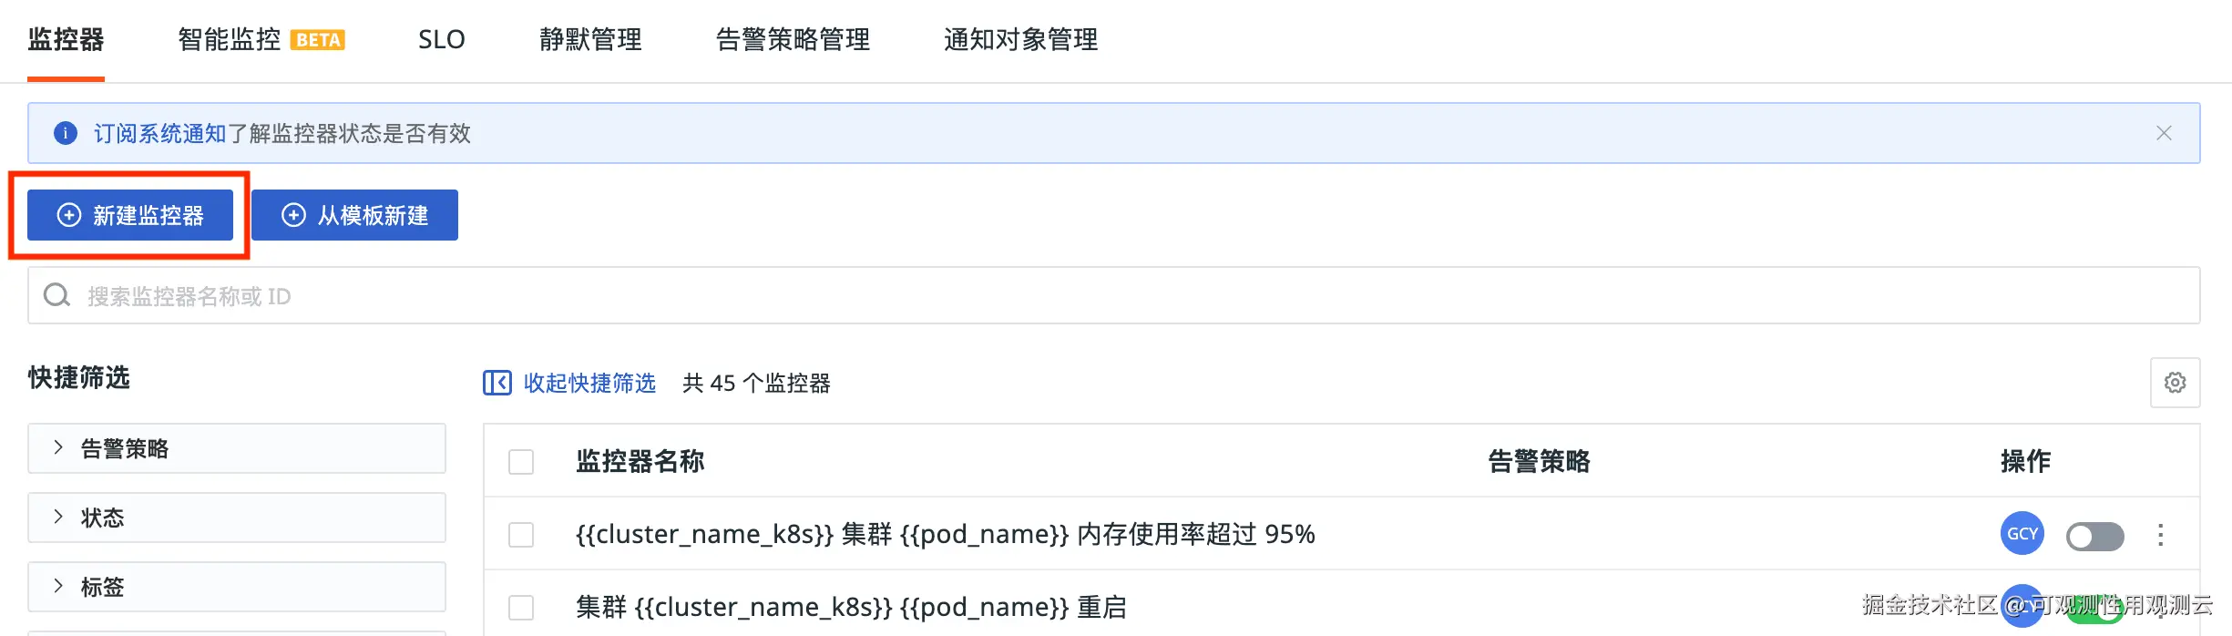Click the BETA badge beside 智能监控
The image size is (2232, 636).
point(318,40)
